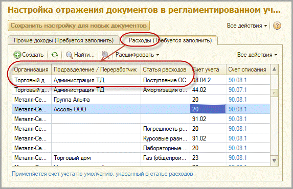Click highlighted cell 20 in Ассоль row

coord(208,109)
